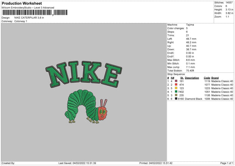Click the EndY value 0.00 in
The width and height of the screenshot is (235, 166).
pyautogui.click(x=190, y=57)
